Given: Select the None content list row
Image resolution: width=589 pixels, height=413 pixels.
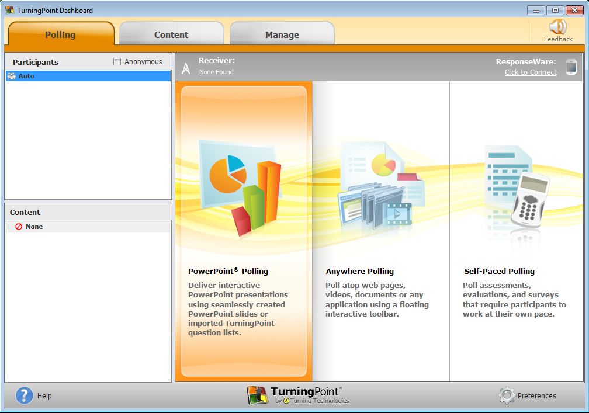Looking at the screenshot, I should point(88,227).
